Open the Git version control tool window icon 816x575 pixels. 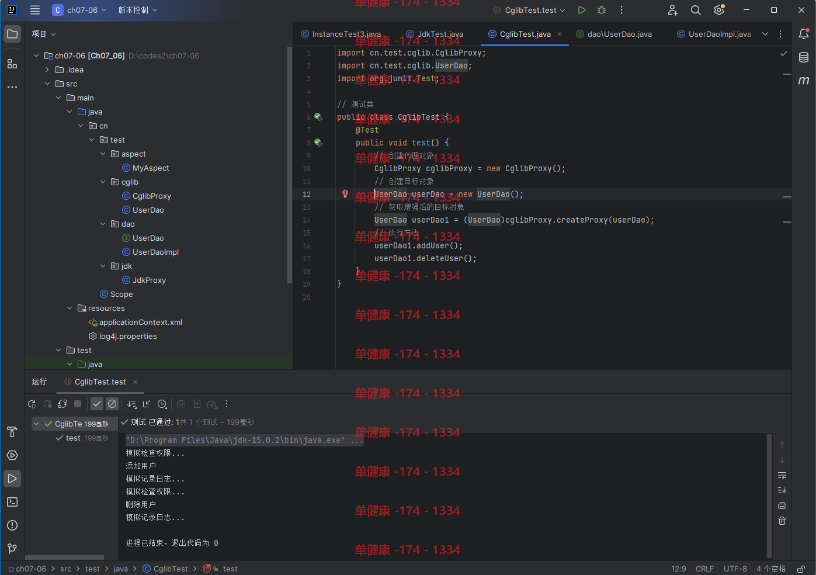12,548
